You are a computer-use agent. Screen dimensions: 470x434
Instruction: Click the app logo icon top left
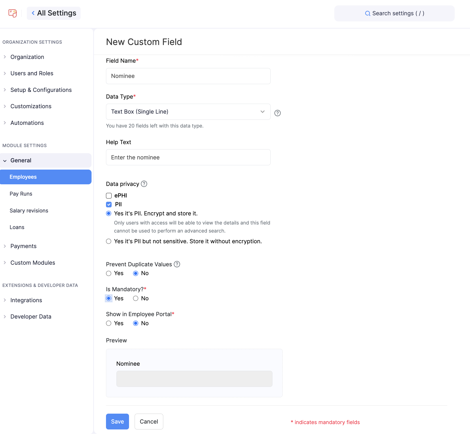tap(13, 13)
